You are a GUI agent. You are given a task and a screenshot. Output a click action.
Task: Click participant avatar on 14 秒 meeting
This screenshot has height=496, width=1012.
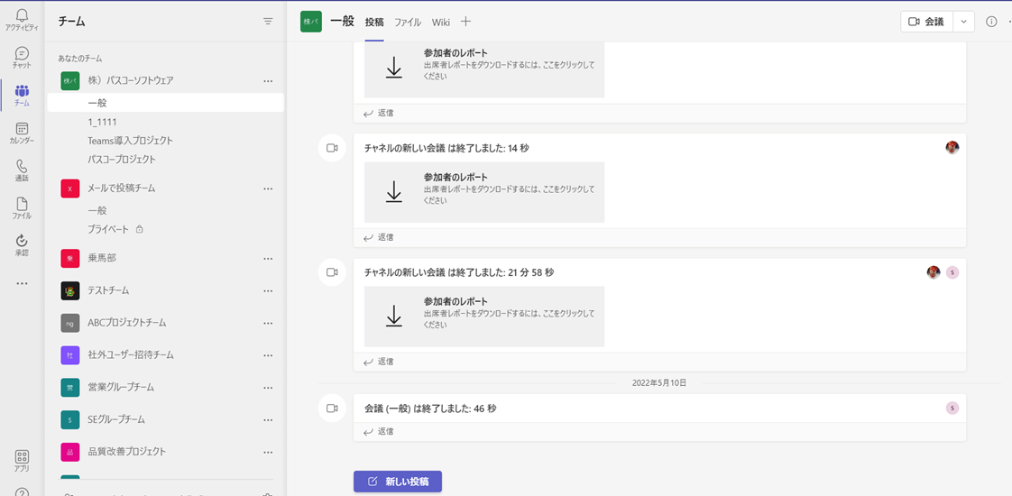tap(952, 148)
